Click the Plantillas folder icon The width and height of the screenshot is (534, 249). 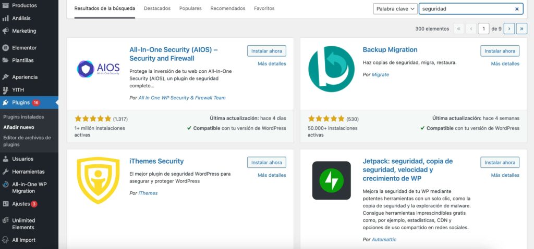coord(5,60)
